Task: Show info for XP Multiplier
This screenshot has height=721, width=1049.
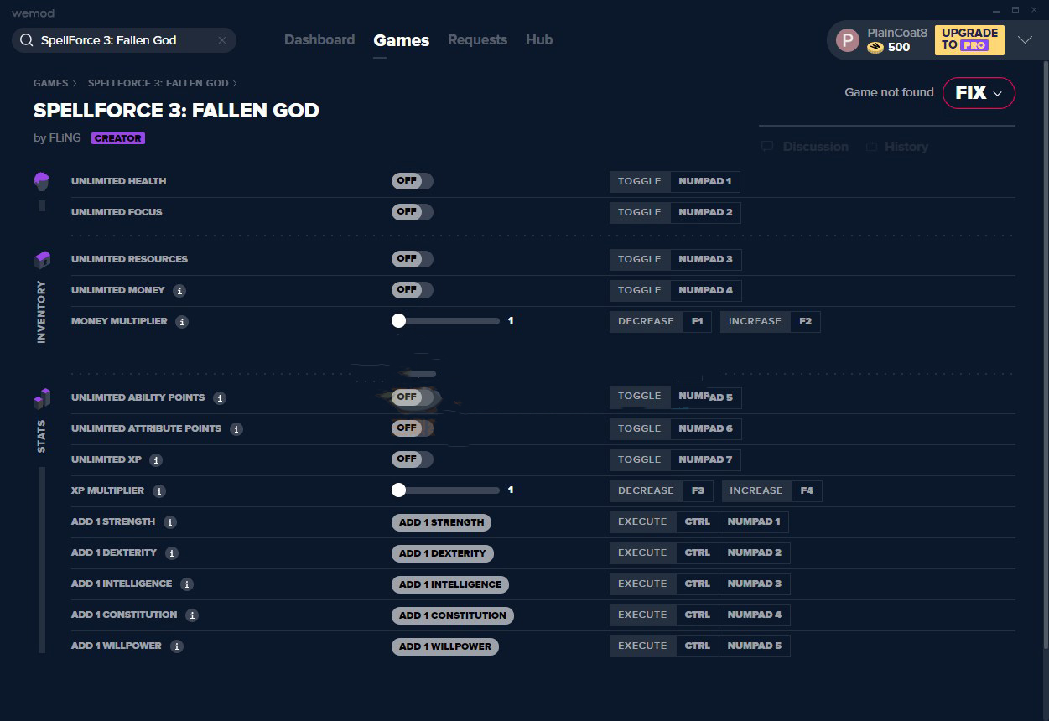Action: coord(159,491)
